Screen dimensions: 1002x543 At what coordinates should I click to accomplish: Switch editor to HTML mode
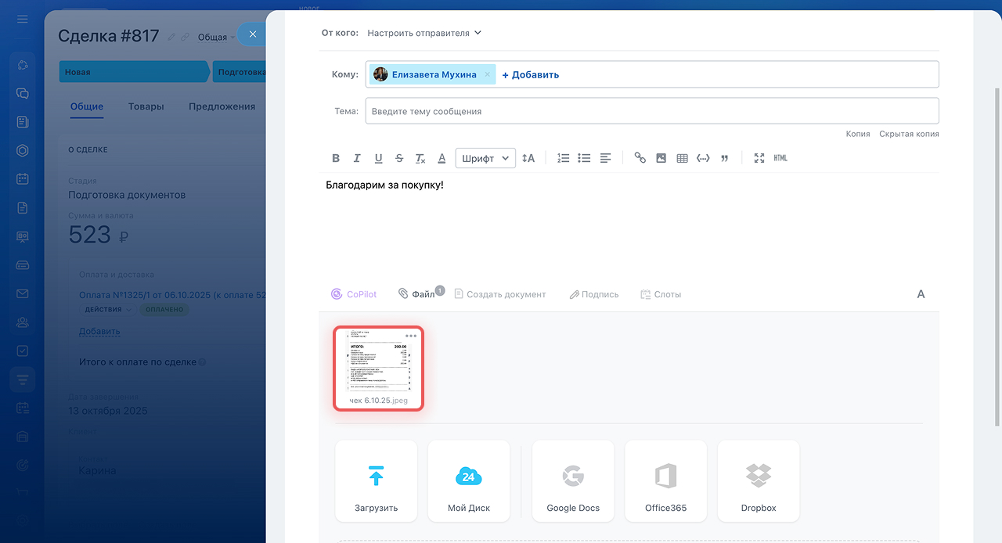pos(780,158)
